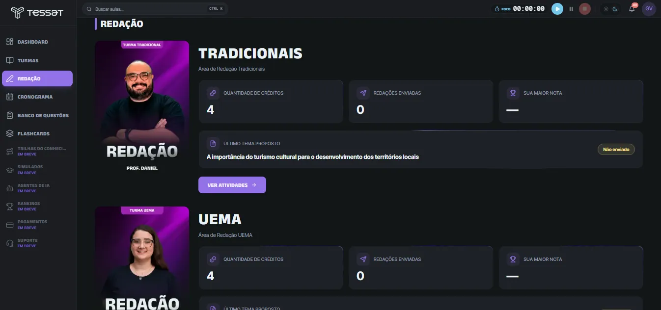Click the search magnifier icon

coord(89,9)
